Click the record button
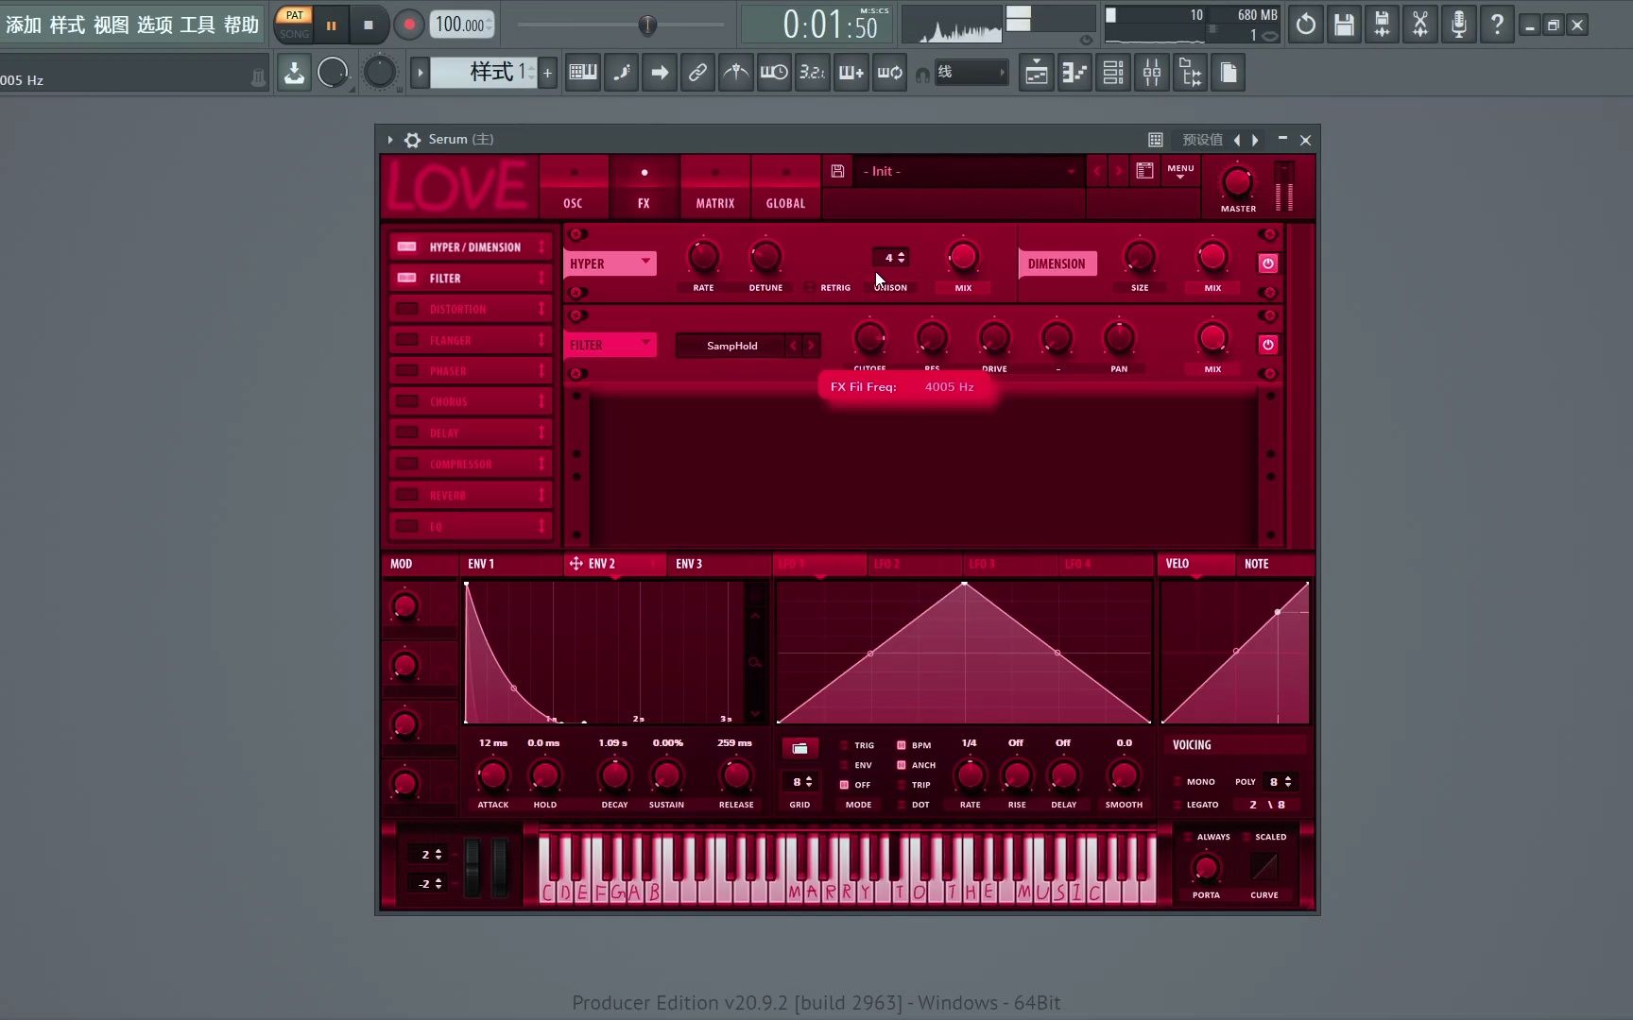The image size is (1633, 1020). coord(408,25)
